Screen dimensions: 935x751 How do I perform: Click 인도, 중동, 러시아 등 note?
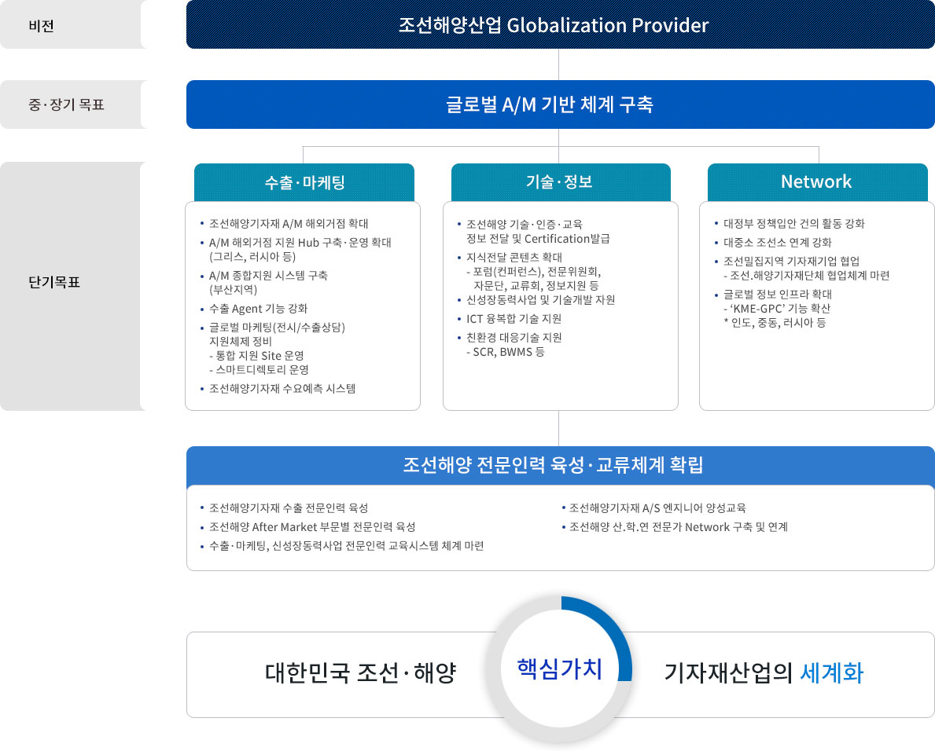[x=775, y=323]
